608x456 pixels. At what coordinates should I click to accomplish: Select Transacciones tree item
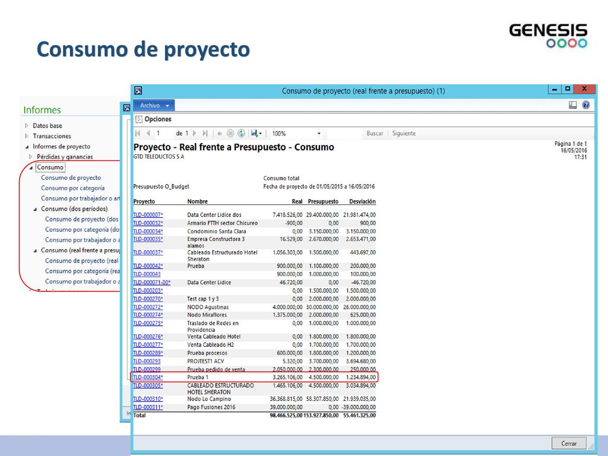52,136
